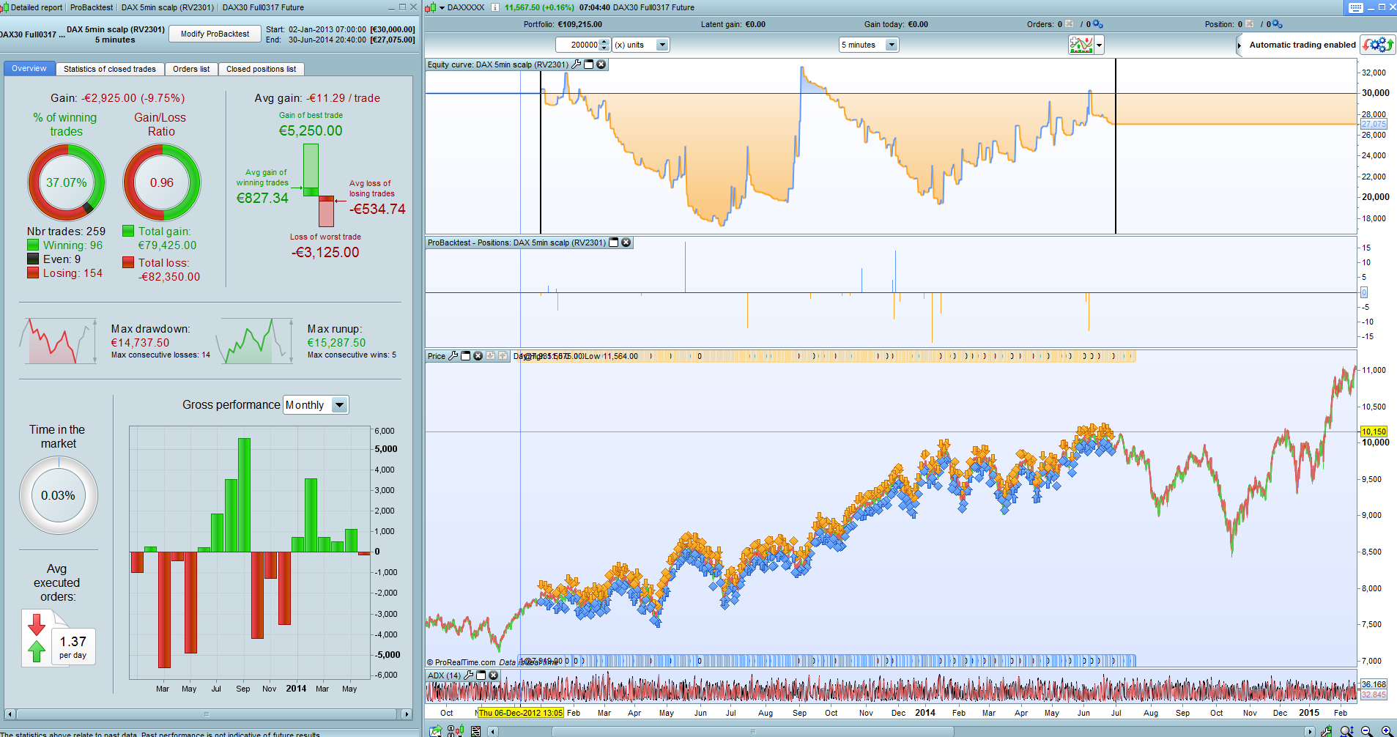The height and width of the screenshot is (737, 1397).
Task: Click the report panel horizontal scrollbar thumb
Action: [207, 714]
